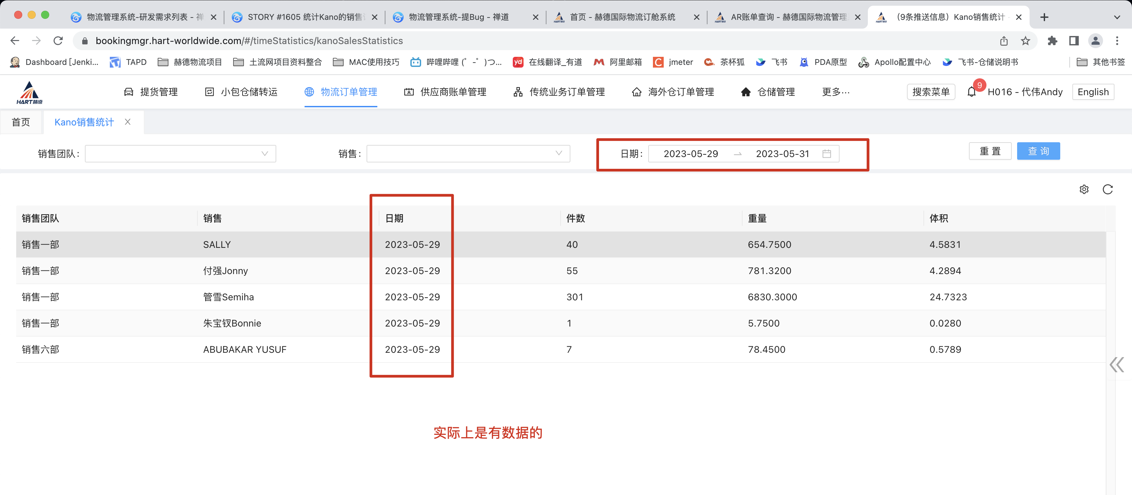This screenshot has height=495, width=1132.
Task: Click the double-chevron collapse panel icon
Action: pos(1117,364)
